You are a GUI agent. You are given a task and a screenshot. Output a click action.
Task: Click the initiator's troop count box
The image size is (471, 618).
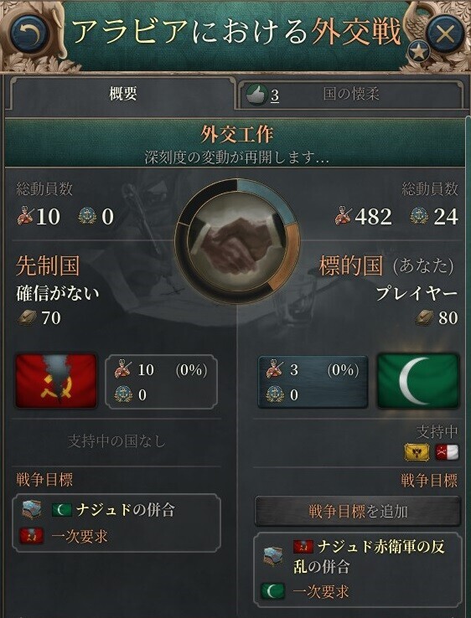pyautogui.click(x=161, y=382)
